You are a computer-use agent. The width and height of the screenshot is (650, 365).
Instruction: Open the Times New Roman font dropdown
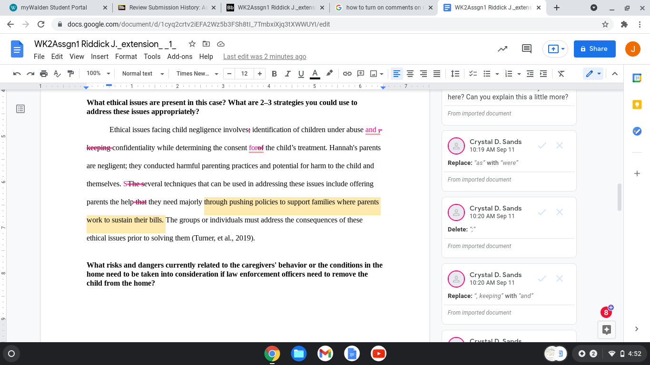pyautogui.click(x=197, y=74)
